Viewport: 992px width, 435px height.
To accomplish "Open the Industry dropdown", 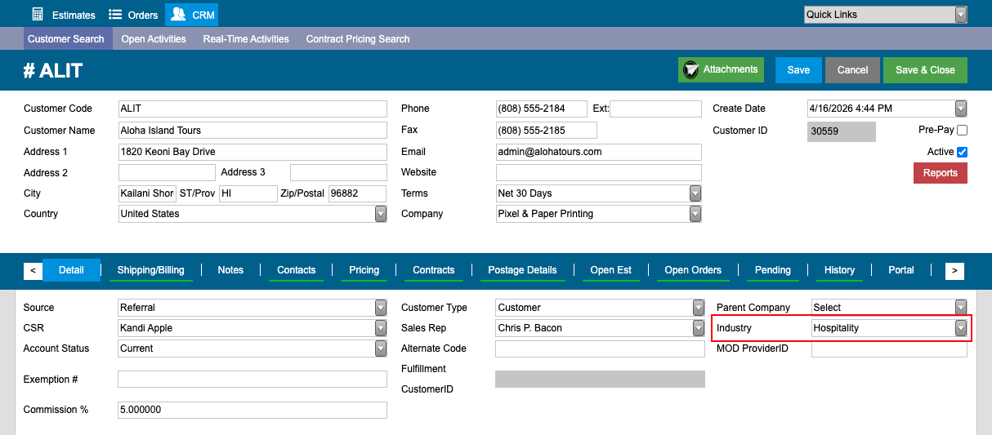I will click(889, 328).
